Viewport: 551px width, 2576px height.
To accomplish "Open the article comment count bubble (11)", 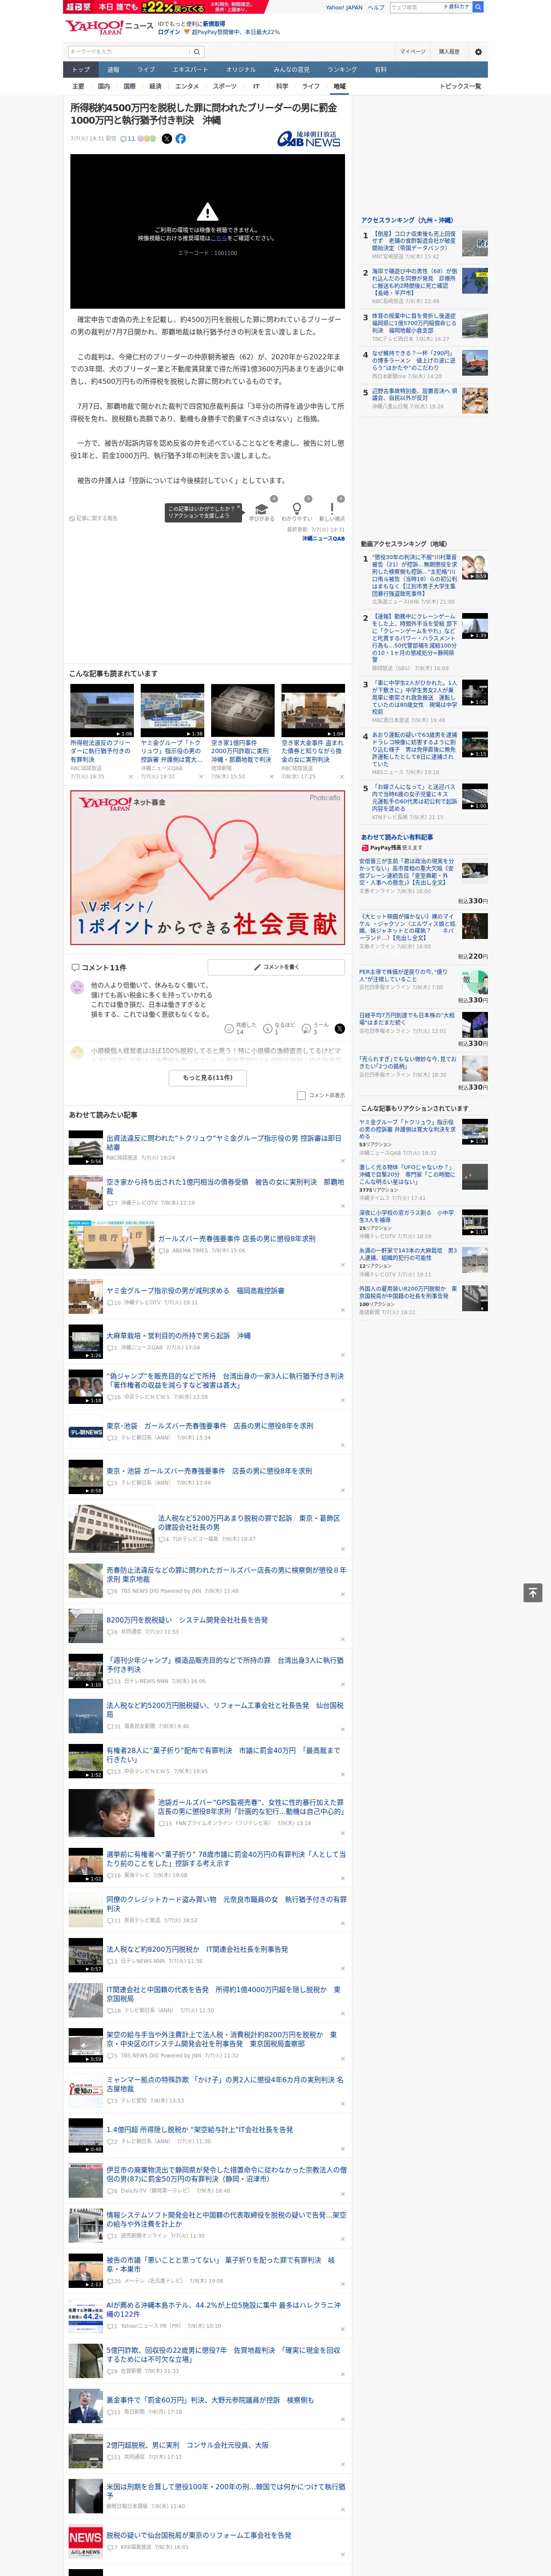I will coord(128,139).
